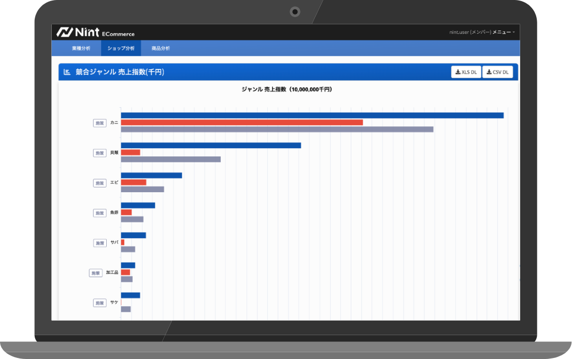Click the blue bar for エビ
The image size is (572, 359).
pos(151,175)
